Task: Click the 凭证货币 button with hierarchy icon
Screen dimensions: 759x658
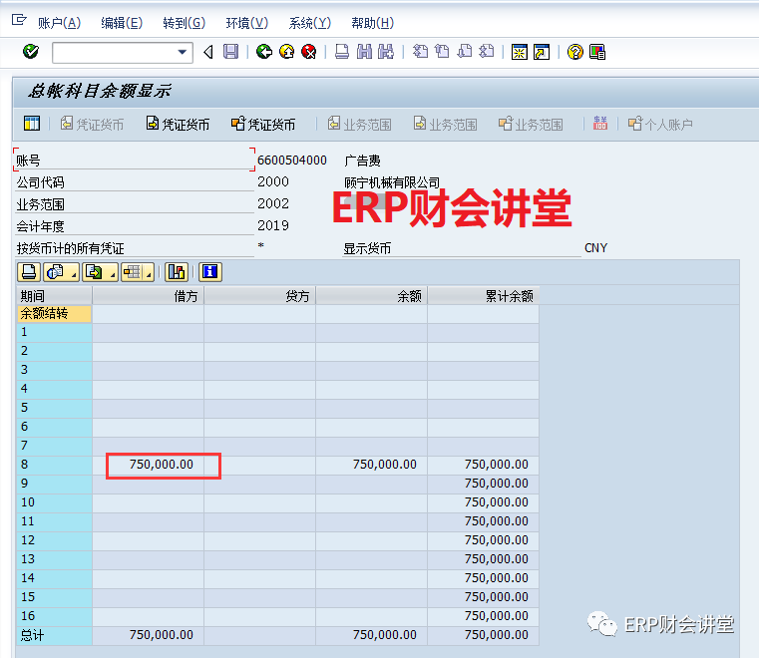Action: (263, 125)
